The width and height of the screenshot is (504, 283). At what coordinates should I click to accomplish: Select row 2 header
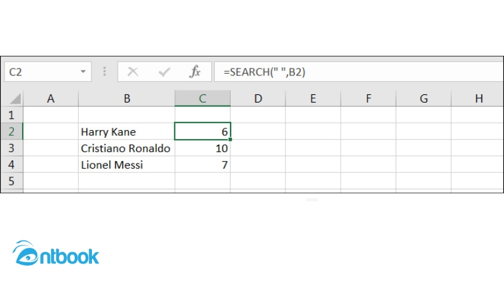[x=12, y=131]
